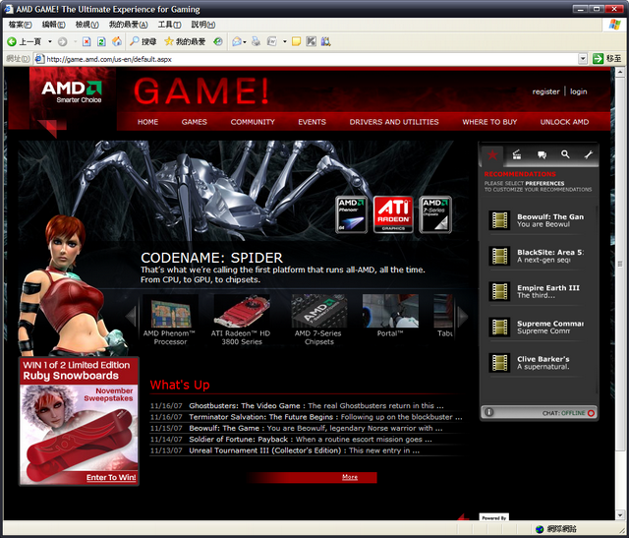Select the red star Recommendations widget tab
Viewport: 629px width, 538px height.
492,154
